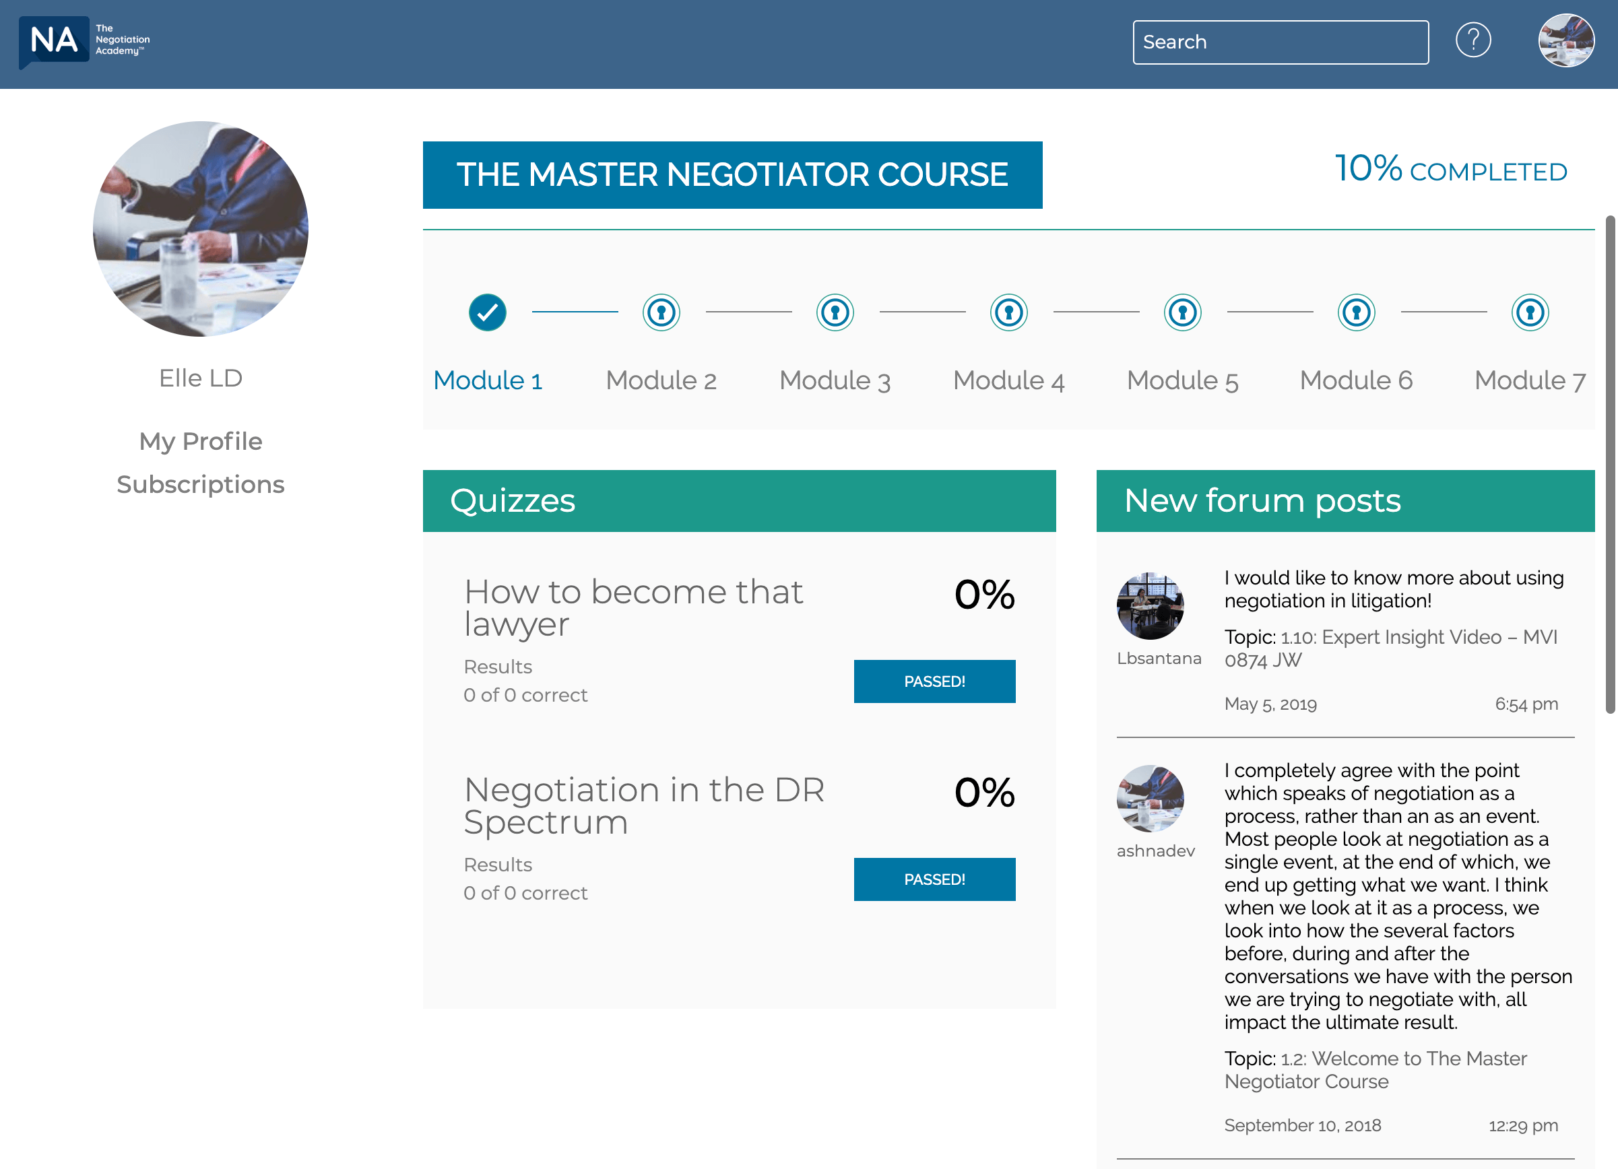Click the 'September 10, 2018' post date
The height and width of the screenshot is (1169, 1618).
[1303, 1125]
